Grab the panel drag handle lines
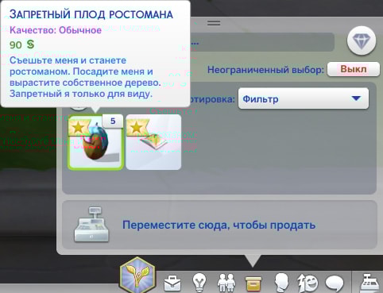The height and width of the screenshot is (293, 383). (x=214, y=23)
